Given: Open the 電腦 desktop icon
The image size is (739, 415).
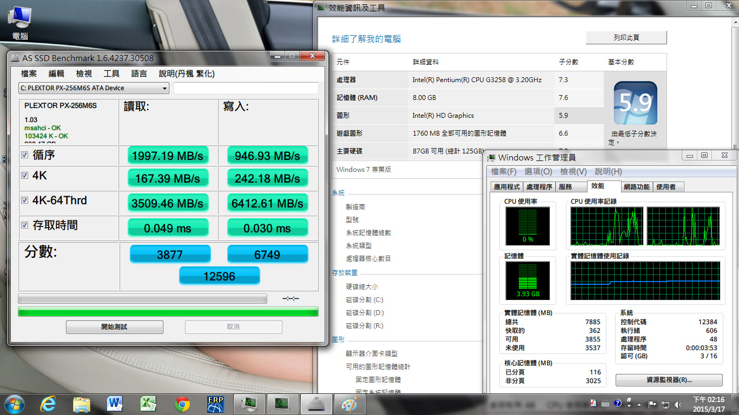Looking at the screenshot, I should tap(20, 24).
